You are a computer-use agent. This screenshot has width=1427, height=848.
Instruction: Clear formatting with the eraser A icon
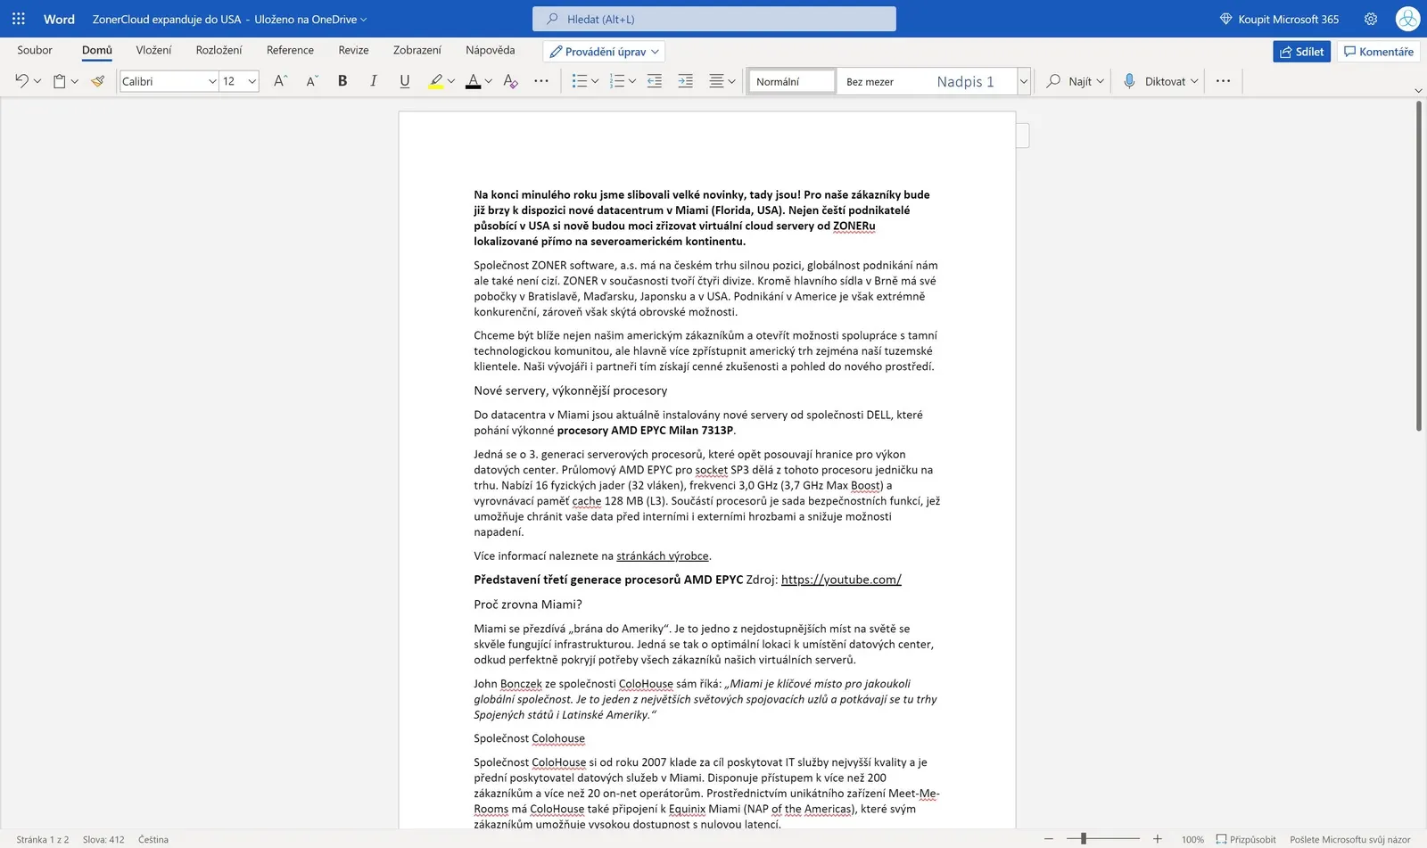510,81
